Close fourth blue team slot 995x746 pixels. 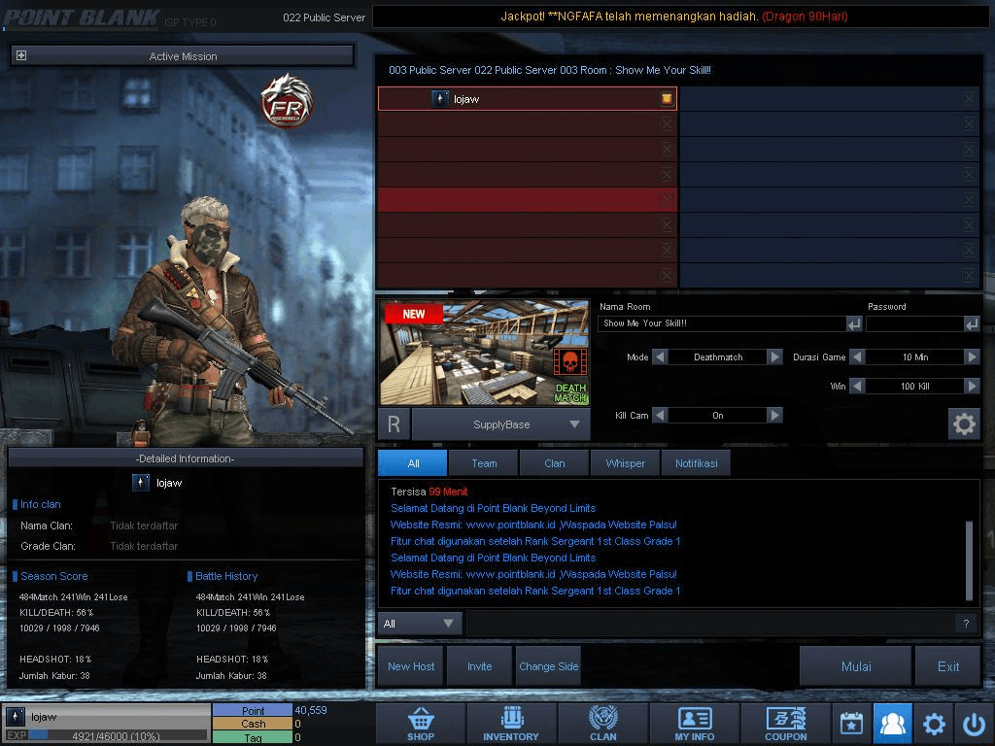click(x=969, y=175)
